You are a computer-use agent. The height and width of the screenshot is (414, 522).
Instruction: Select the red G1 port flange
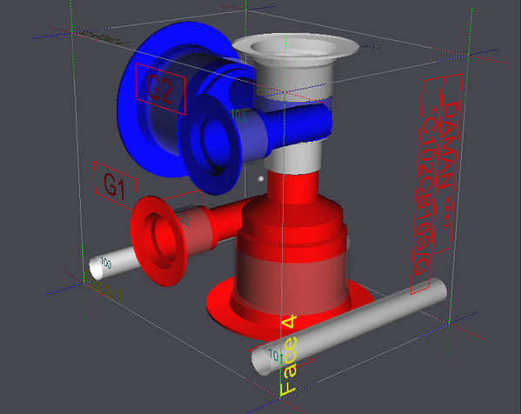click(x=158, y=241)
